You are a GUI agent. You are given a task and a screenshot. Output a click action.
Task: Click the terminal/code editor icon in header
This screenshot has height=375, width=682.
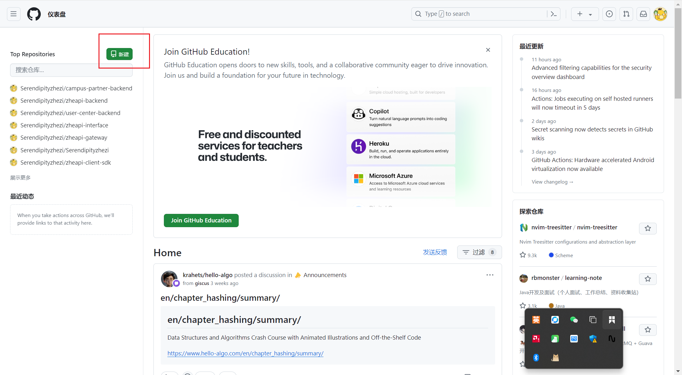(x=555, y=13)
